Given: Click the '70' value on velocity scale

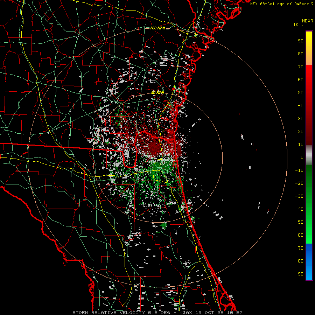Looking at the screenshot, I should 301,67.
